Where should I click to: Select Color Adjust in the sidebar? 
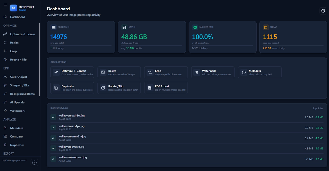pyautogui.click(x=18, y=77)
